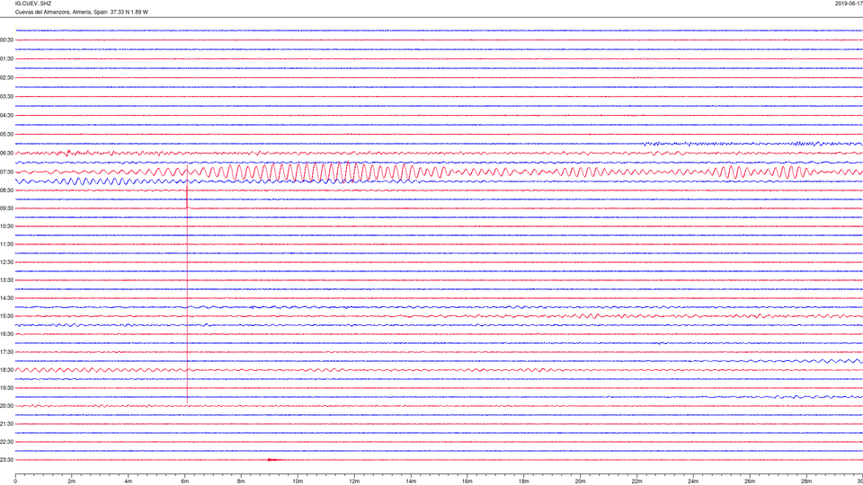863x485 pixels.
Task: Click the 2m tick on time axis
Action: (x=72, y=481)
